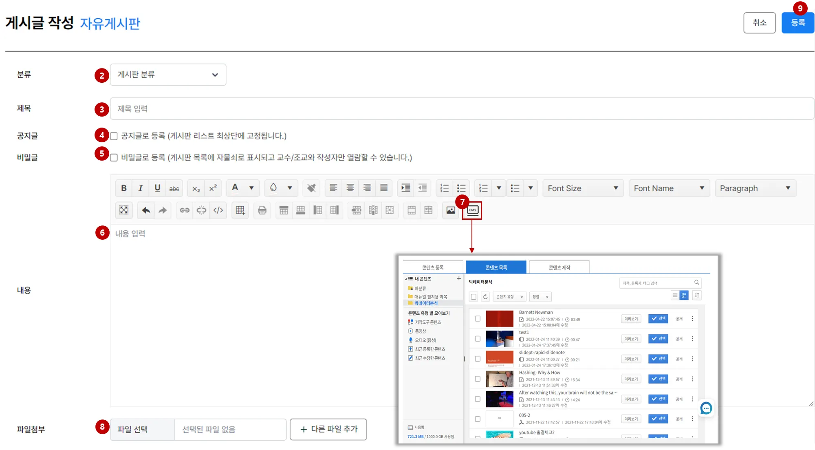This screenshot has height=450, width=815.
Task: Open the CMS content insert icon
Action: click(472, 210)
